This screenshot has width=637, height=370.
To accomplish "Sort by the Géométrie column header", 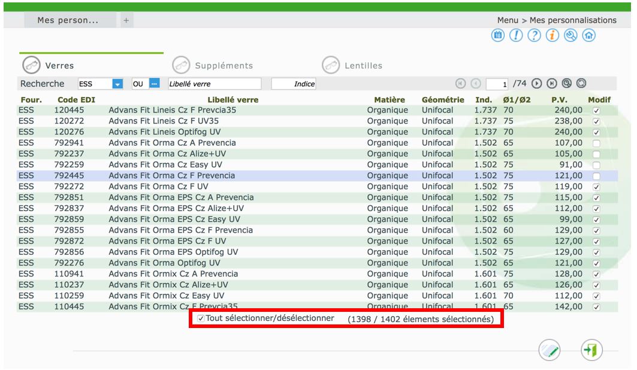I will pos(443,100).
